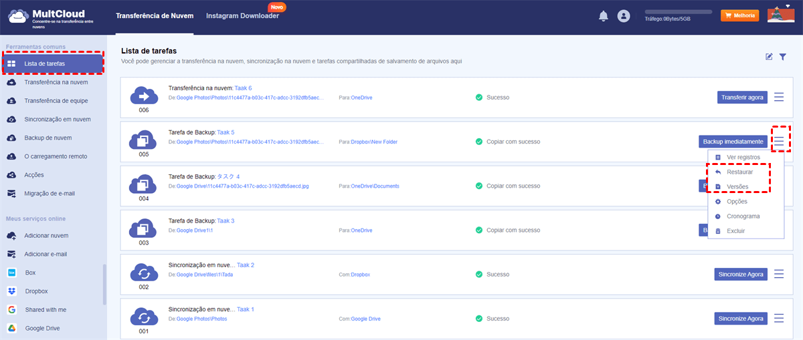Open hamburger menu for Taak 6 task
The height and width of the screenshot is (340, 803).
[x=779, y=98]
